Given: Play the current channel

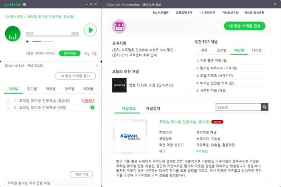Looking at the screenshot, I should (90, 30).
